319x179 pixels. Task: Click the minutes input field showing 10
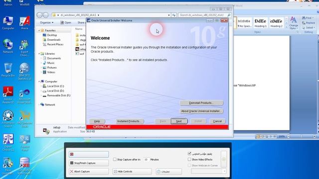(146, 160)
